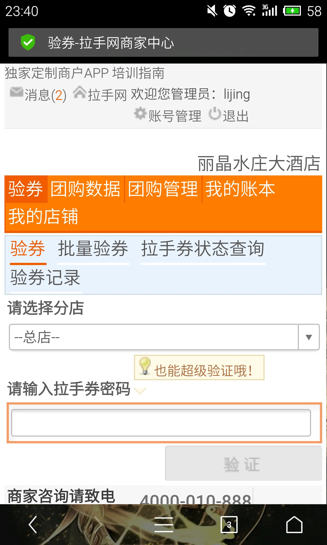The image size is (327, 545).
Task: Select the 批量验券 sub-tab
Action: (93, 249)
